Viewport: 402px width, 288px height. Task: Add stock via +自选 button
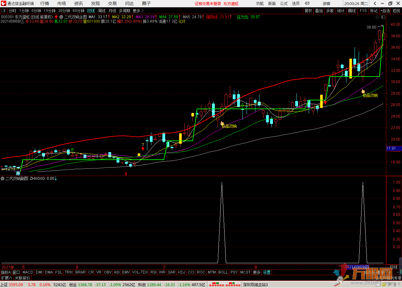(x=385, y=10)
